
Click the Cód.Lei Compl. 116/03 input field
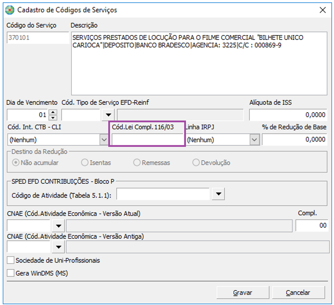click(147, 140)
